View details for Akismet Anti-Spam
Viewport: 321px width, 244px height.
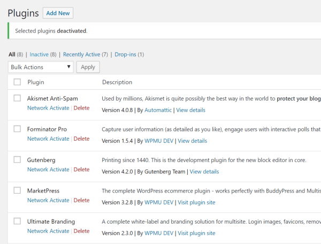click(x=191, y=110)
